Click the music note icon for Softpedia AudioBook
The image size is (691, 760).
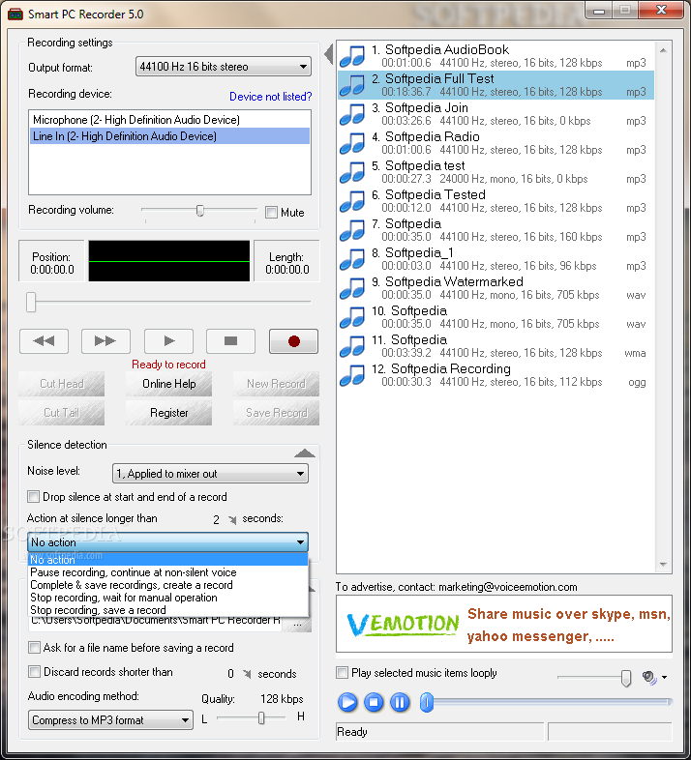(352, 56)
